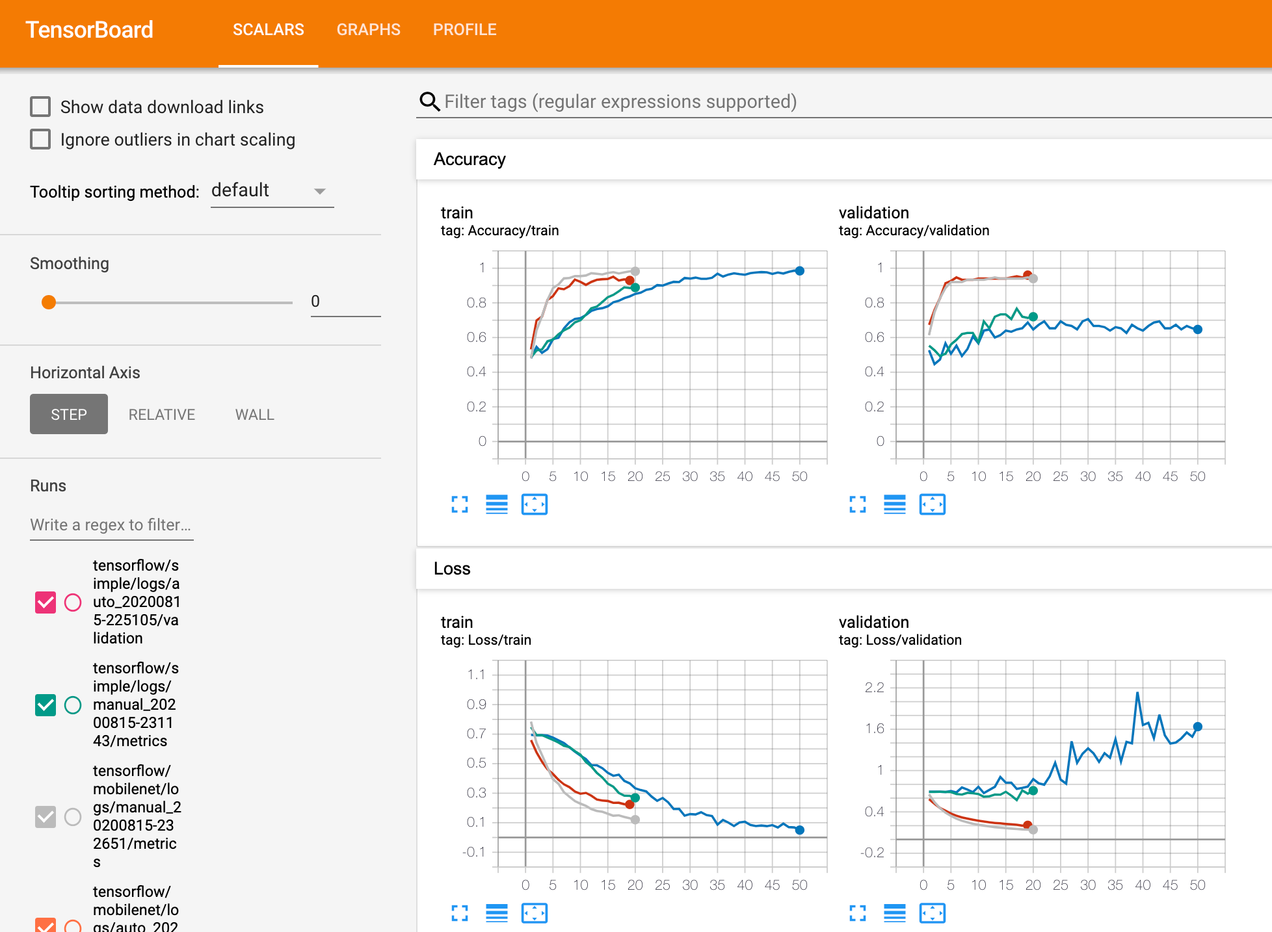This screenshot has width=1272, height=932.
Task: Collapse the Loss section header
Action: [452, 569]
